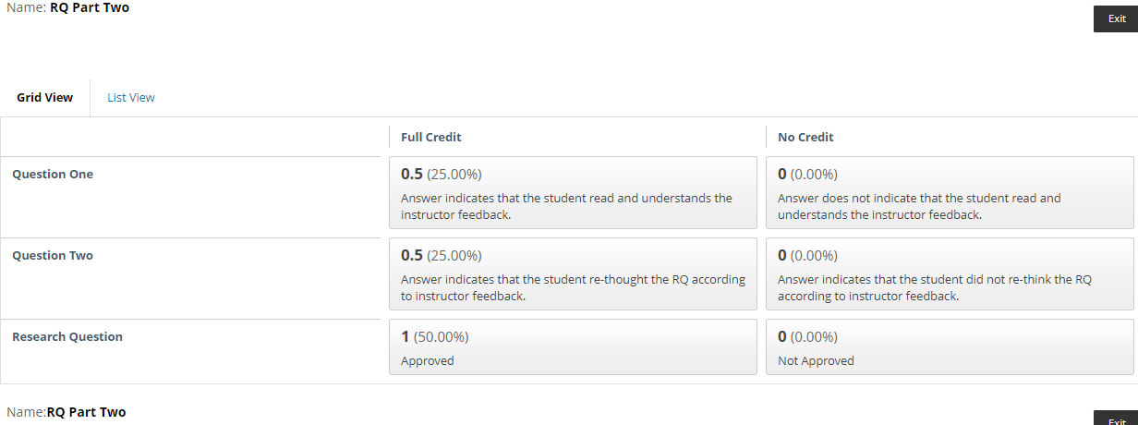1138x425 pixels.
Task: Select the Grid View tab
Action: 44,98
